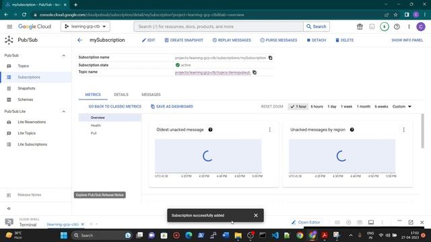
Task: Click DELETE subscription button
Action: coord(344,40)
